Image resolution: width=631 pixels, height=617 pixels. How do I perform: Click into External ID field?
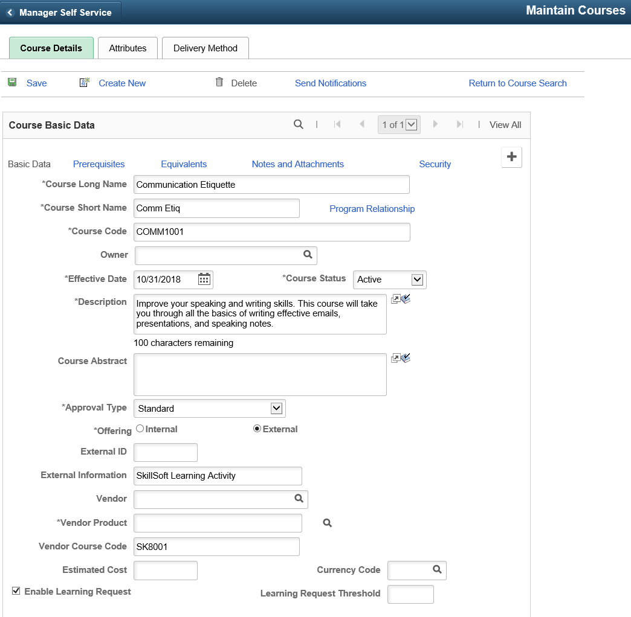pyautogui.click(x=166, y=452)
